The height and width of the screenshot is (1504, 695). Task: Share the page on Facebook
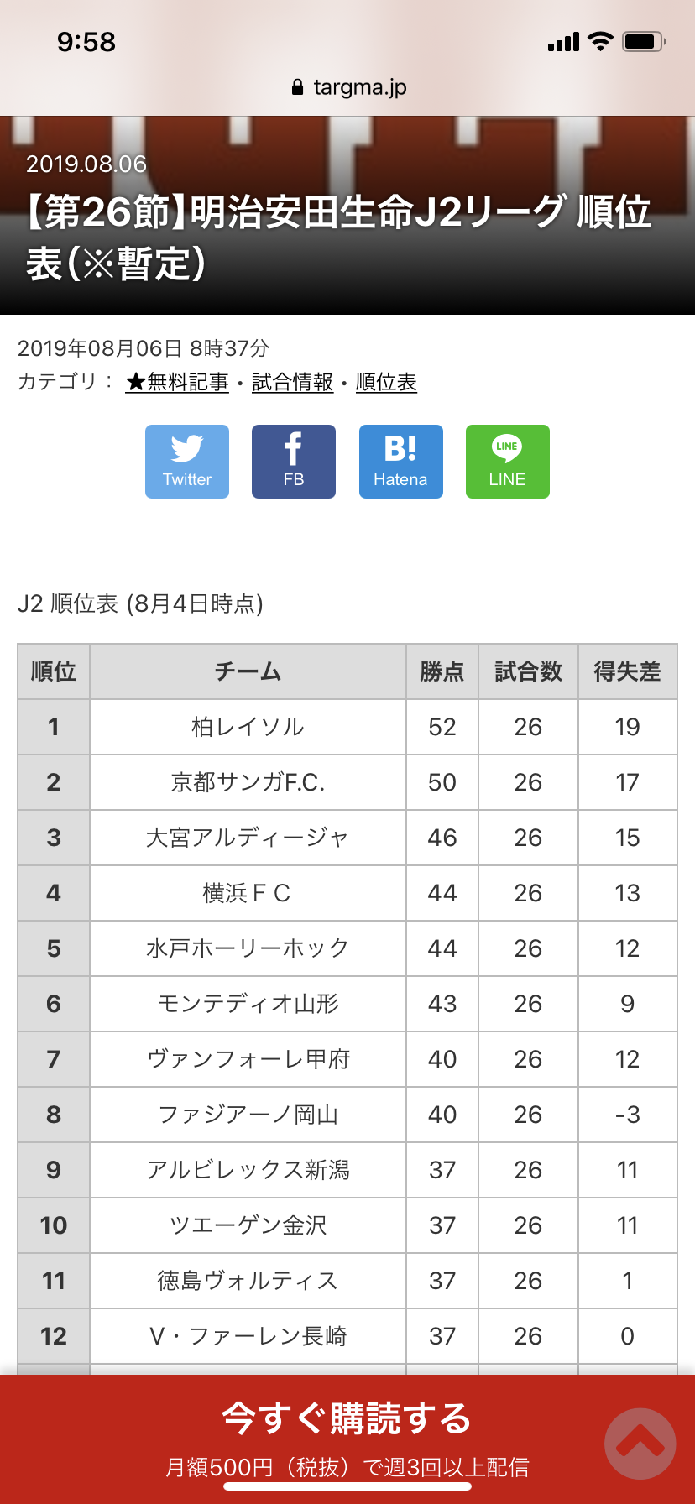tap(294, 462)
